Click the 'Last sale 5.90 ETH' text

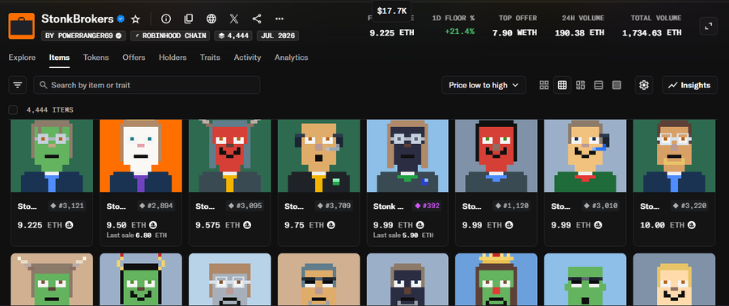click(403, 236)
